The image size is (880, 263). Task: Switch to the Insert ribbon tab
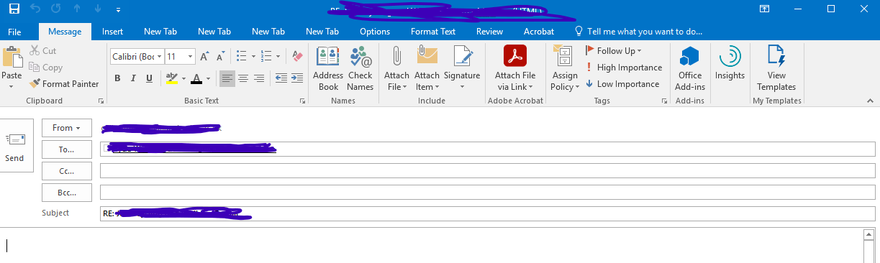pyautogui.click(x=112, y=32)
